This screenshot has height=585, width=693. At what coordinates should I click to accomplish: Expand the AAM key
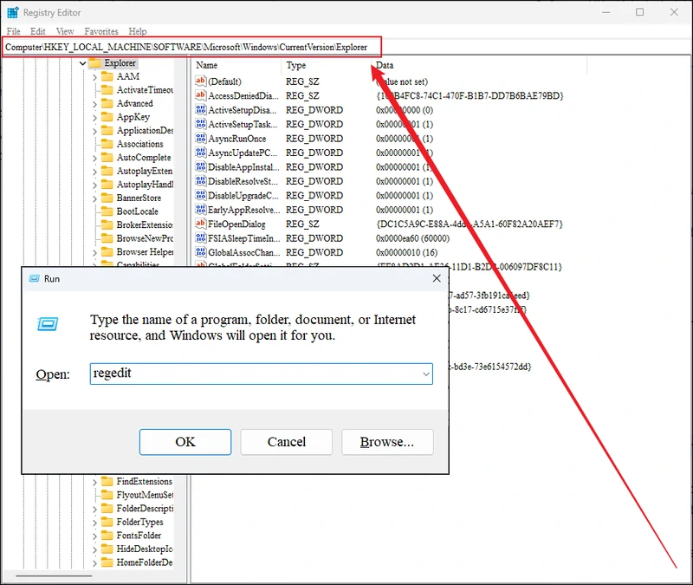click(94, 77)
